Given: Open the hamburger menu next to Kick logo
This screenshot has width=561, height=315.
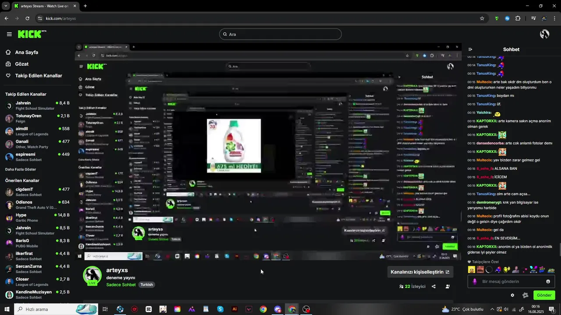Looking at the screenshot, I should [x=9, y=34].
